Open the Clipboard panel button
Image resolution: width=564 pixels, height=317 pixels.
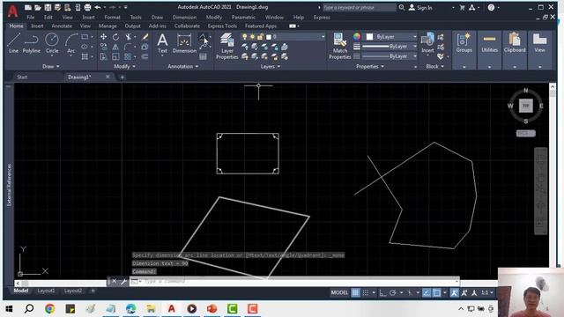click(515, 43)
